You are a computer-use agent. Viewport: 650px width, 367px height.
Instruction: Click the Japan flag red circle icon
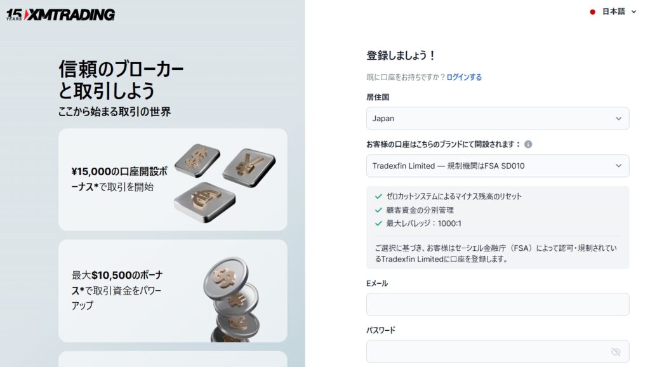[593, 12]
